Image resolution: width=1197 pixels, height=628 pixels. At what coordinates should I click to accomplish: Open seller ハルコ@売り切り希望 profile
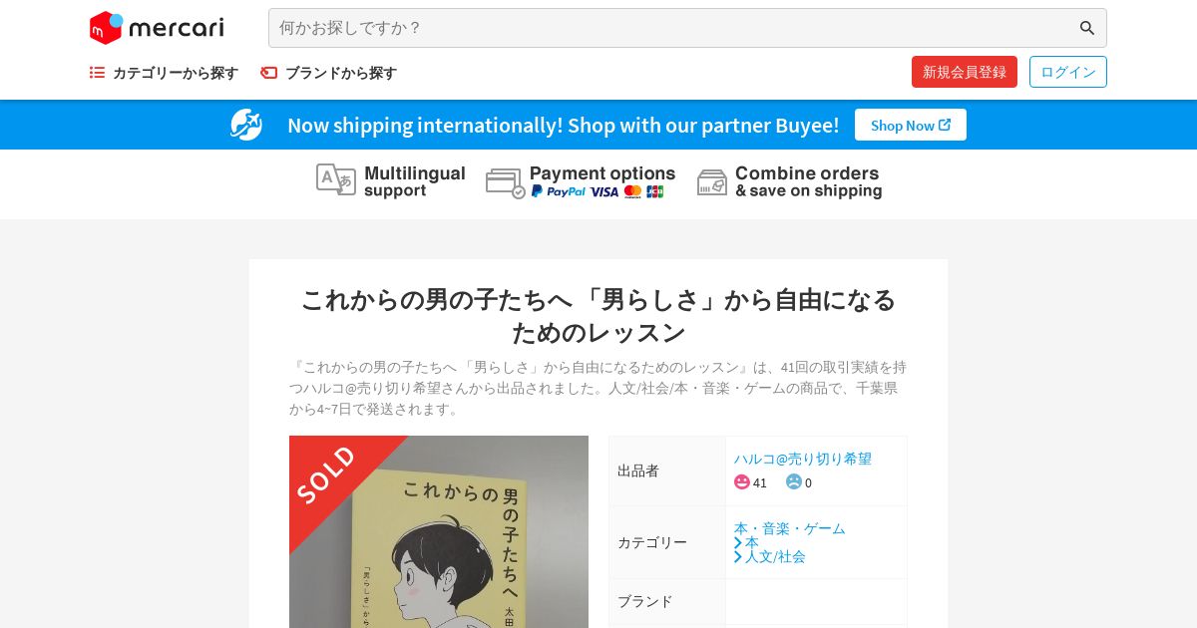[803, 459]
